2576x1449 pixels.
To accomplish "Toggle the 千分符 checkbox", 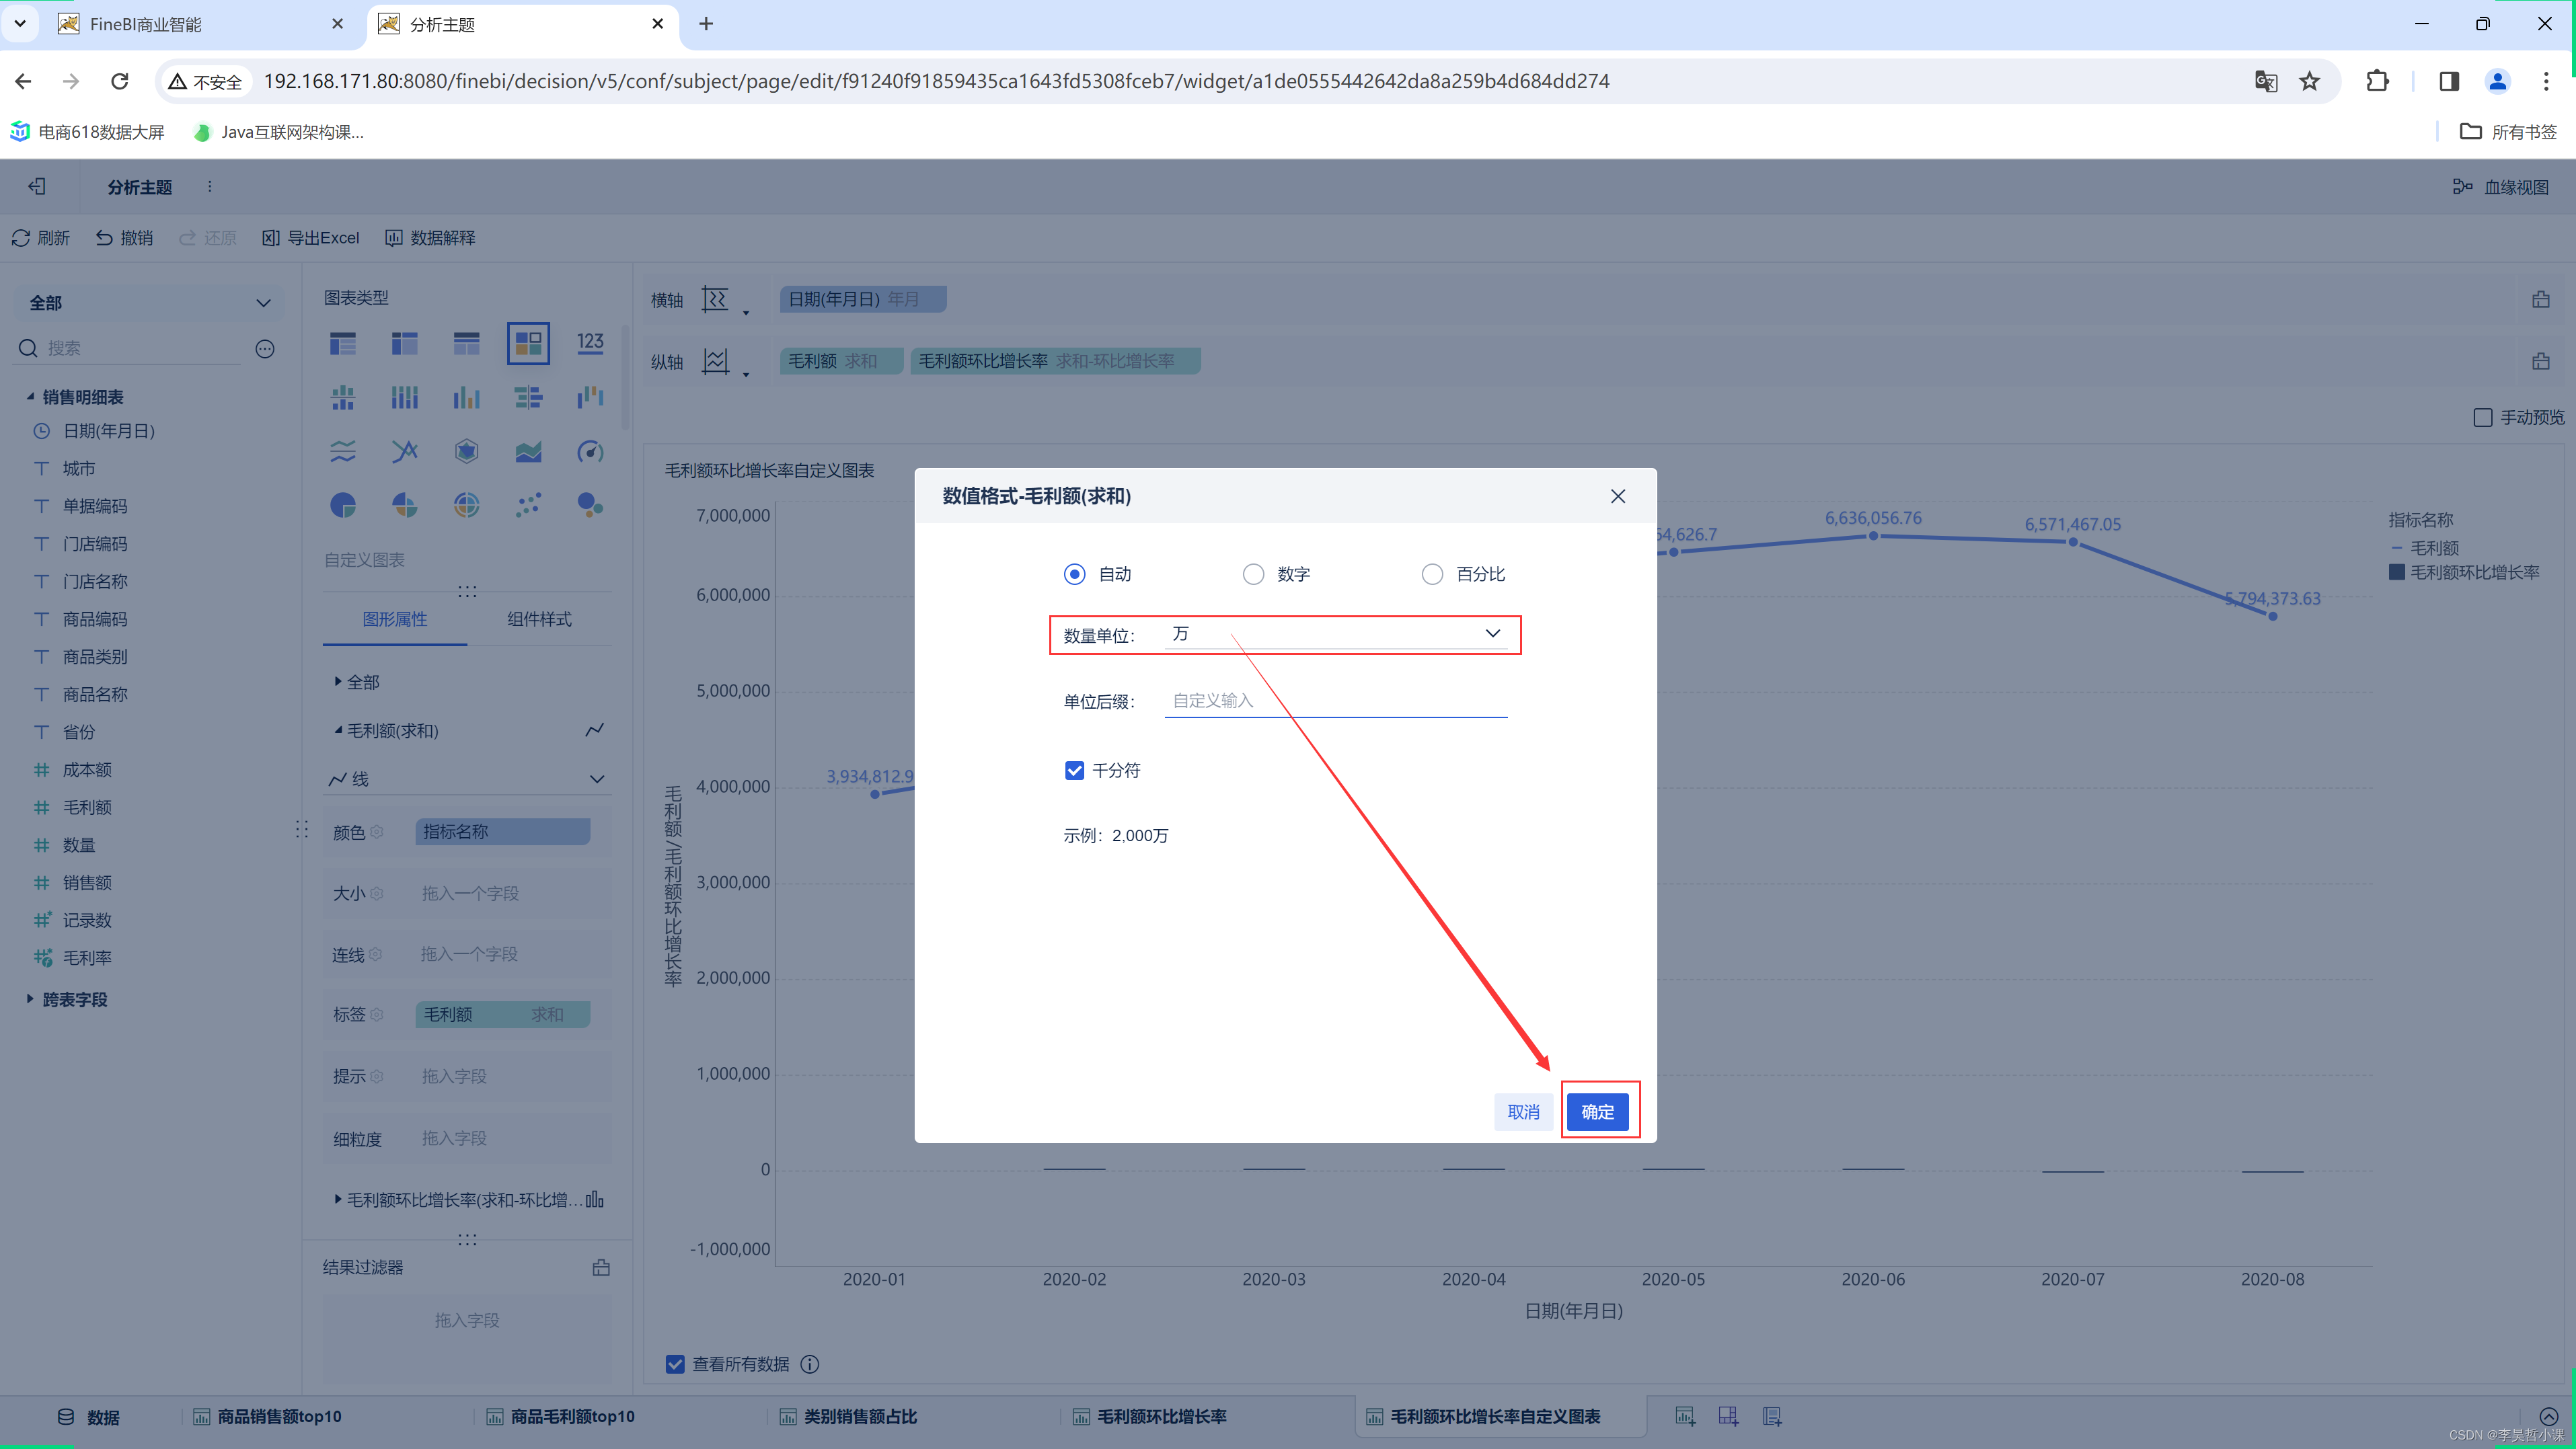I will pyautogui.click(x=1074, y=770).
